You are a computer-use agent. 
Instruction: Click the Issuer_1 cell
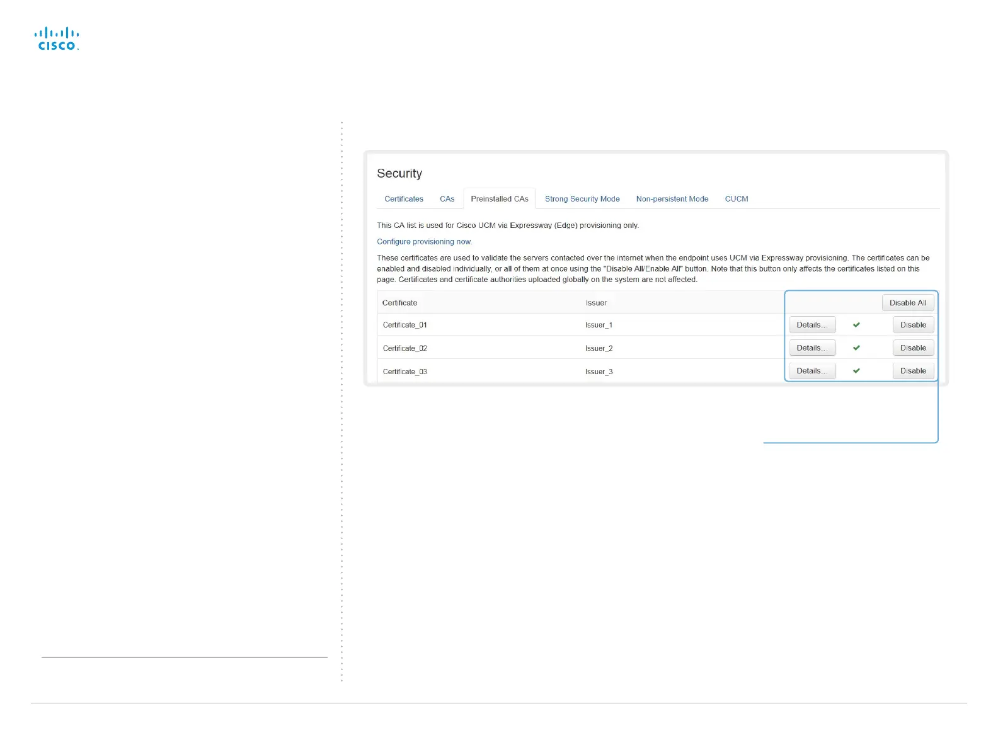[599, 325]
